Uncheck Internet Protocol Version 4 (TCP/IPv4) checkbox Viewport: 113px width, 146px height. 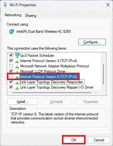(11, 61)
